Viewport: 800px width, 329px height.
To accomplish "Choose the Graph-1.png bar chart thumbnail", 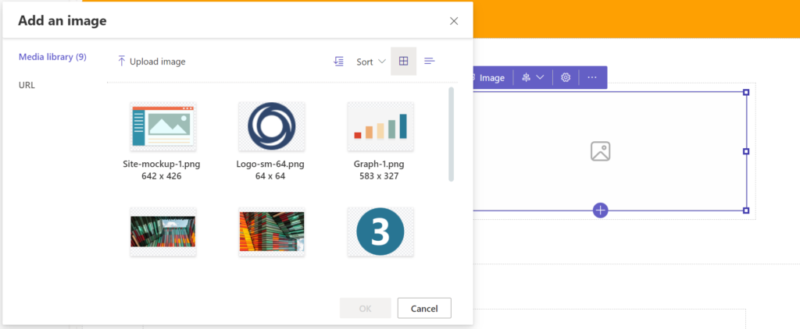I will click(x=380, y=126).
